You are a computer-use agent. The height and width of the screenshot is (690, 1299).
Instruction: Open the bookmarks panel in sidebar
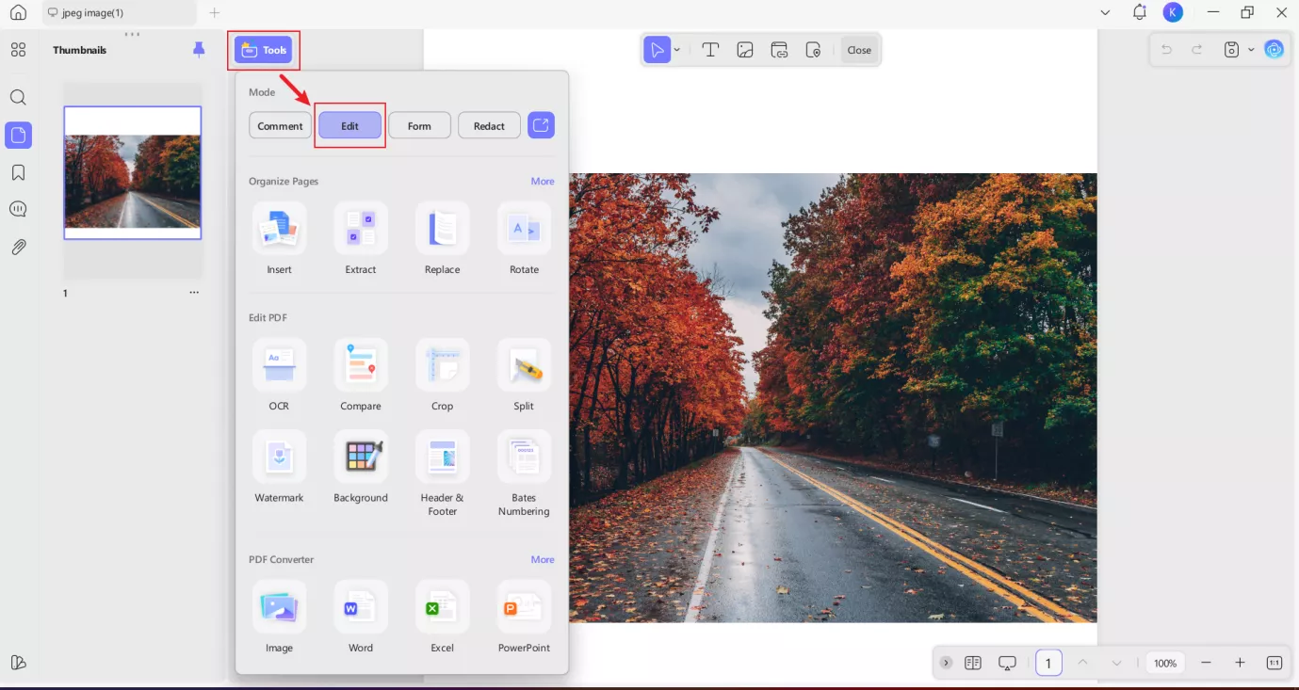click(18, 172)
